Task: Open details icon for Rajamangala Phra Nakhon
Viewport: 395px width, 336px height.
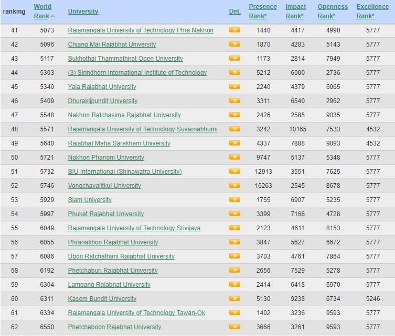Action: (x=234, y=30)
